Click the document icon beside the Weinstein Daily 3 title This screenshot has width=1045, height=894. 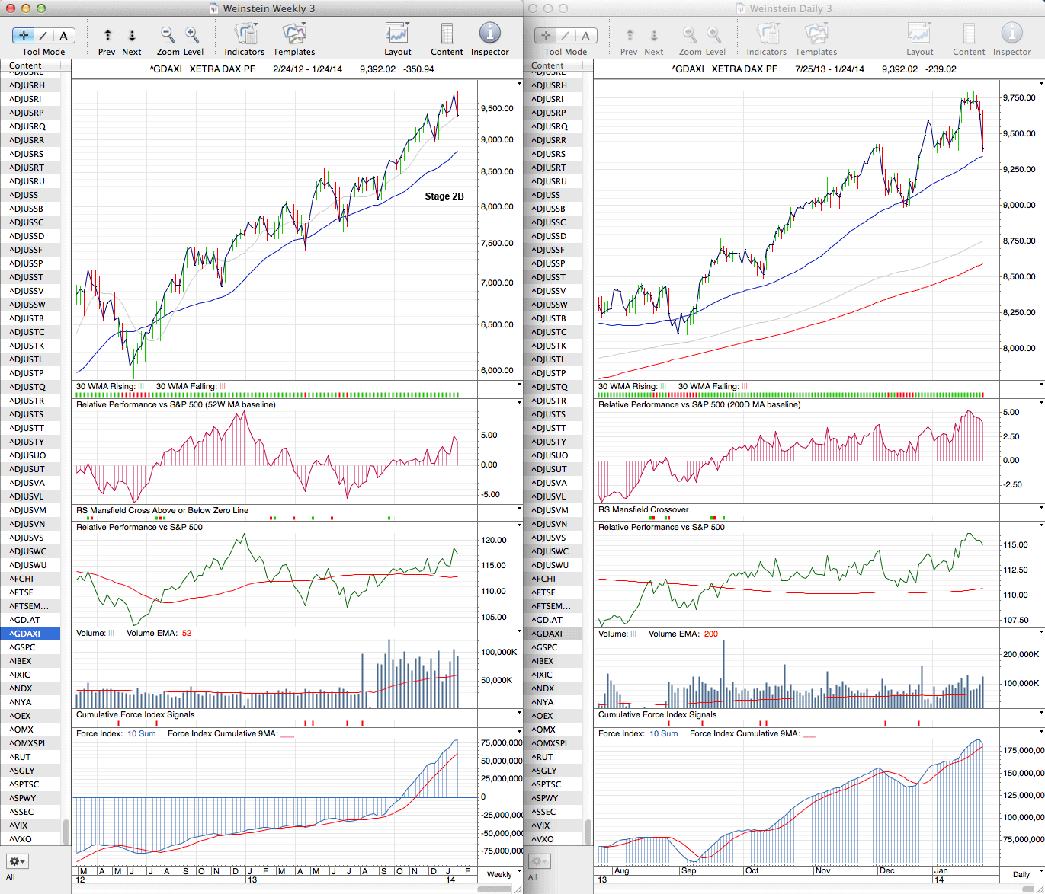(x=741, y=8)
